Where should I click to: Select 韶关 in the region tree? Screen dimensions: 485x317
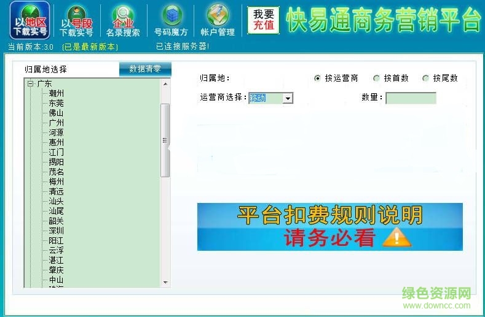point(57,221)
